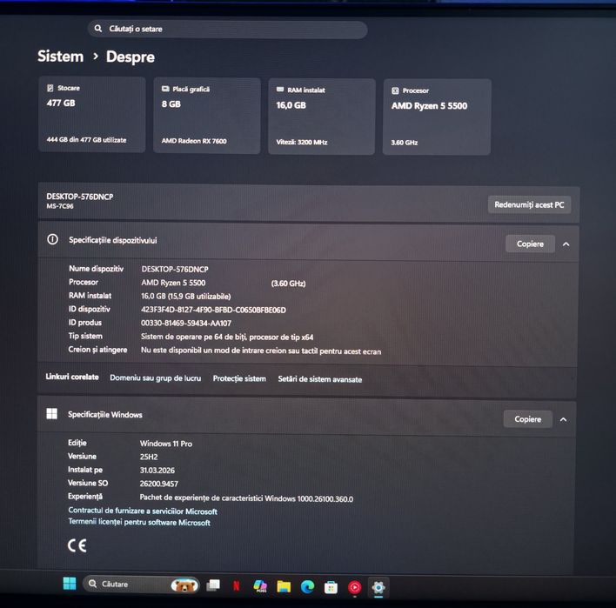Open Microsoft Copilot taskbar icon
This screenshot has width=616, height=608.
click(259, 586)
